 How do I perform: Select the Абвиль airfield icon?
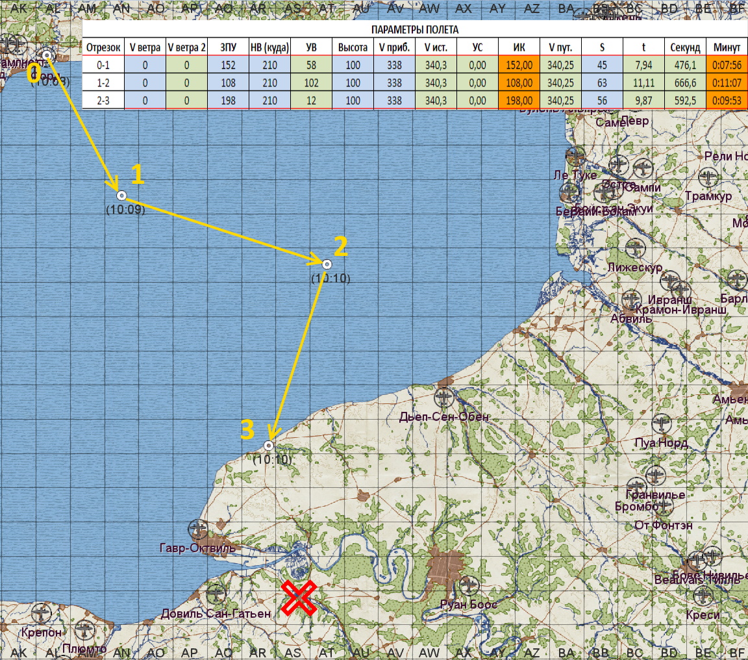pos(631,299)
